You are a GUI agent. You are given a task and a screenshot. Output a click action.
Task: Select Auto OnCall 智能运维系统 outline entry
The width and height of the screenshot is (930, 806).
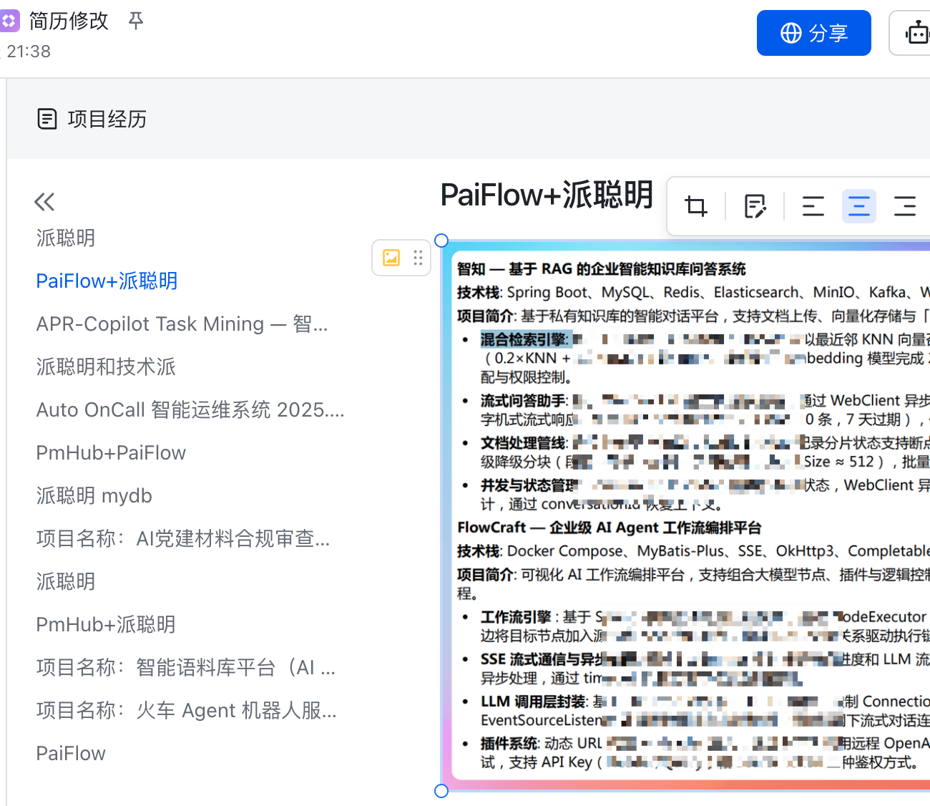pos(190,410)
